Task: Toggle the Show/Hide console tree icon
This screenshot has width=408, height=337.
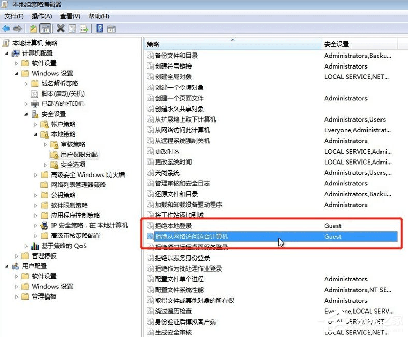Action: click(45, 29)
